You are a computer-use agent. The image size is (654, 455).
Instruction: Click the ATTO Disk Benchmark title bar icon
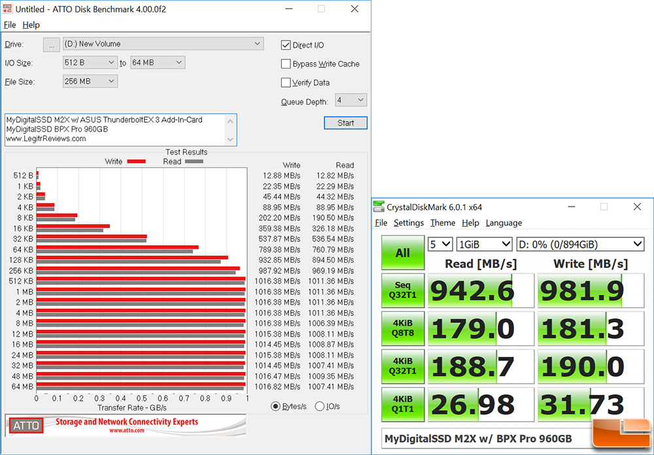(x=7, y=8)
